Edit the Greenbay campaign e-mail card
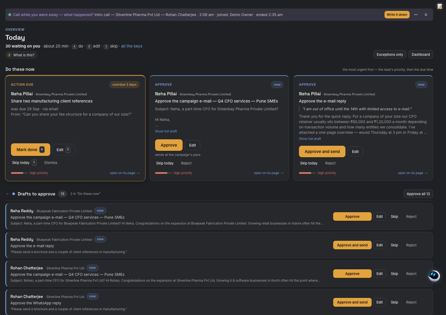The width and height of the screenshot is (446, 315). coord(192,145)
